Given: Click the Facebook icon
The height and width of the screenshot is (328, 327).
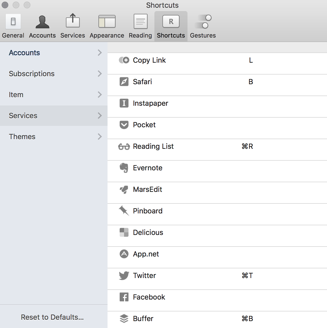Looking at the screenshot, I should click(124, 297).
